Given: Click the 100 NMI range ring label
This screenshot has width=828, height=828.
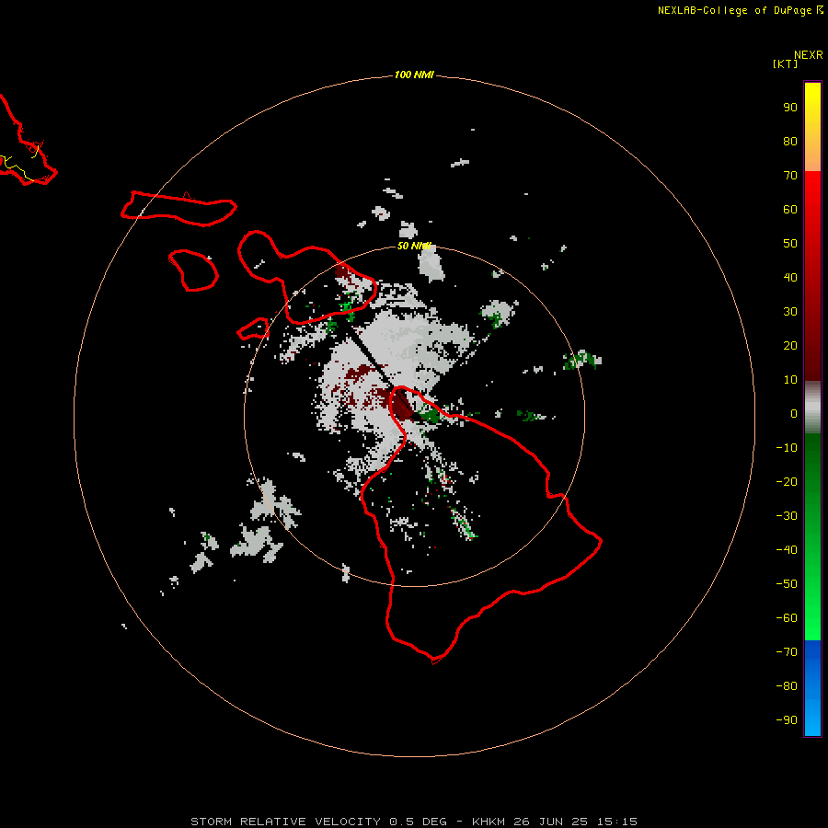Looking at the screenshot, I should [x=414, y=75].
